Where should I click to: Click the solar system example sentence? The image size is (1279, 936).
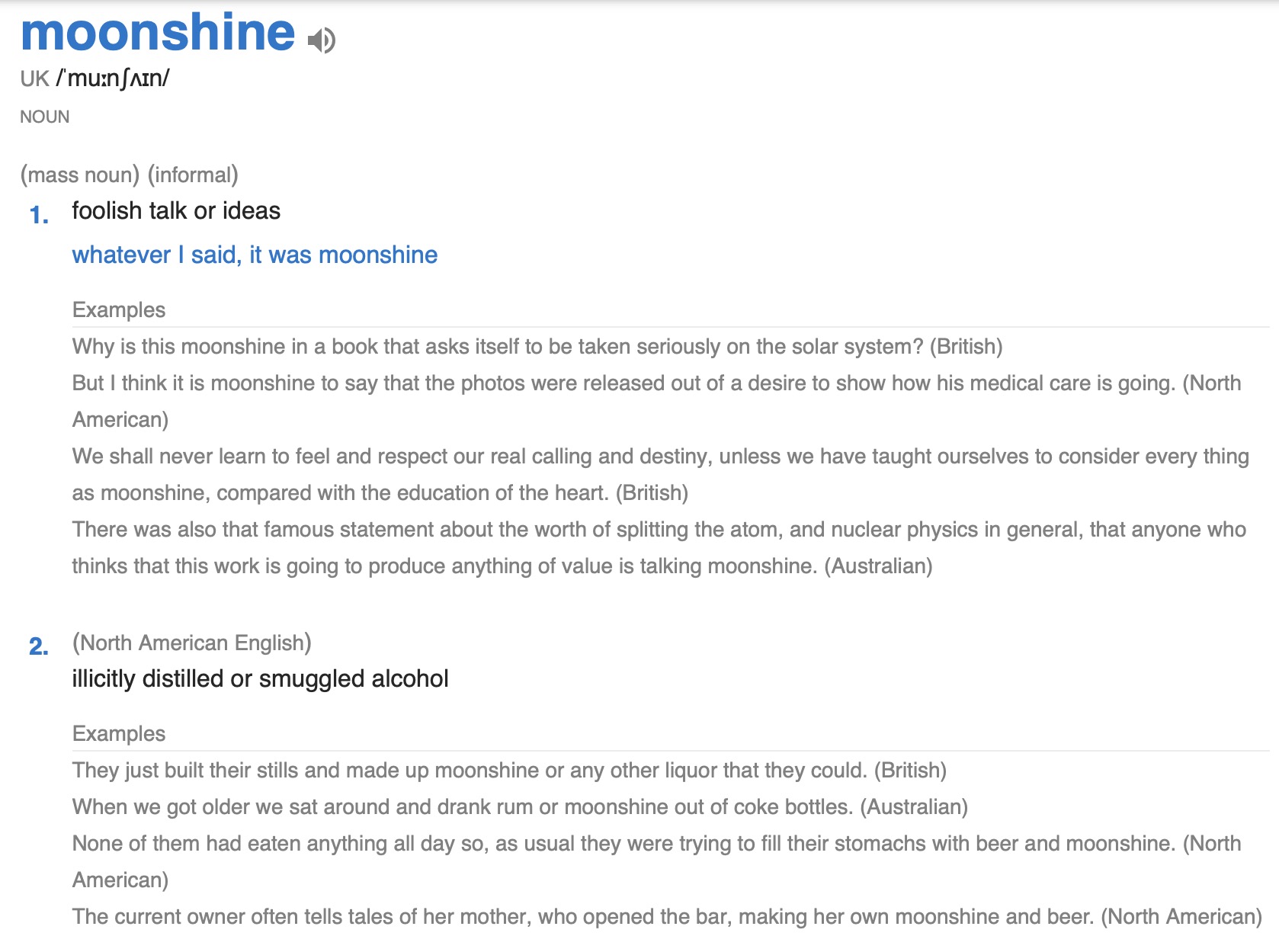pyautogui.click(x=537, y=346)
